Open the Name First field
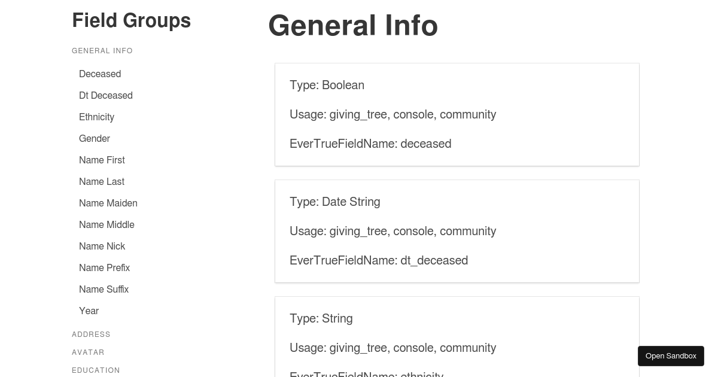The image size is (718, 377). point(102,160)
